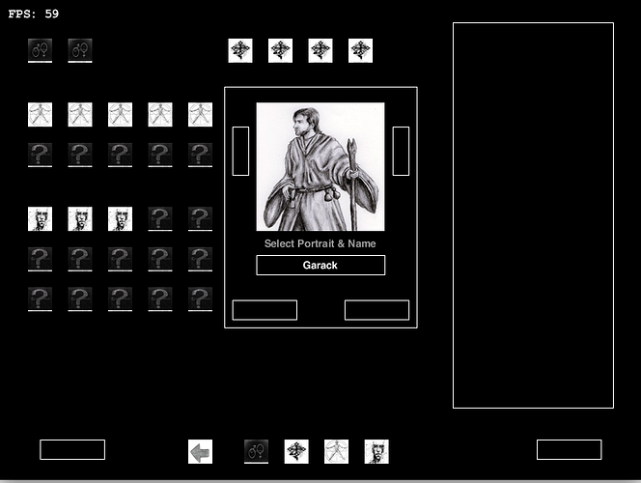This screenshot has width=641, height=483.
Task: Choose the second bearded face icon in the row
Action: point(80,219)
